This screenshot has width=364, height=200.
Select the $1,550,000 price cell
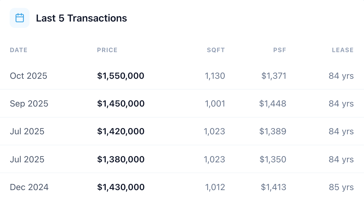click(x=121, y=76)
